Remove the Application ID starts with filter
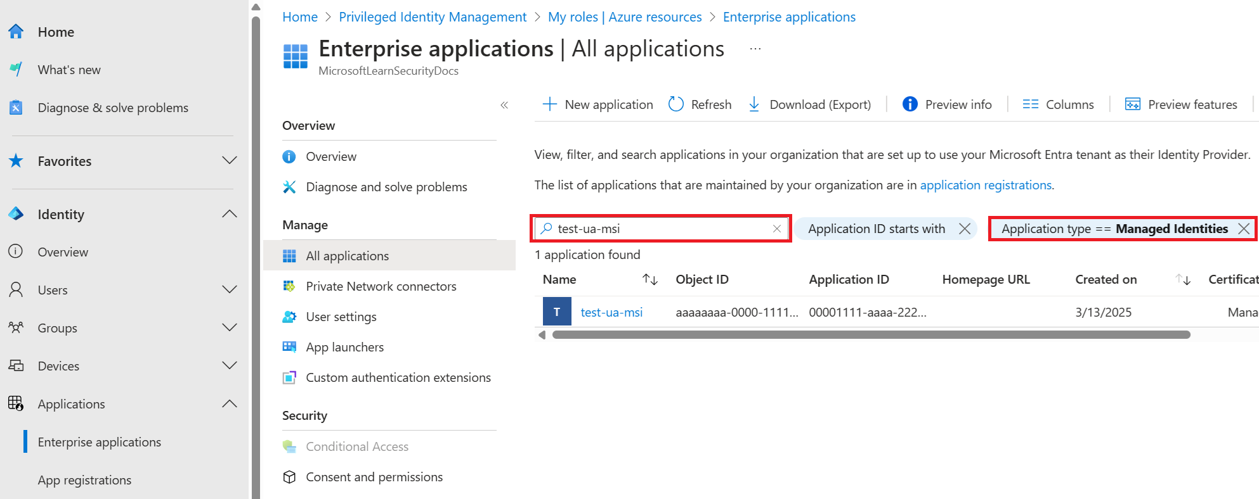 pos(965,229)
